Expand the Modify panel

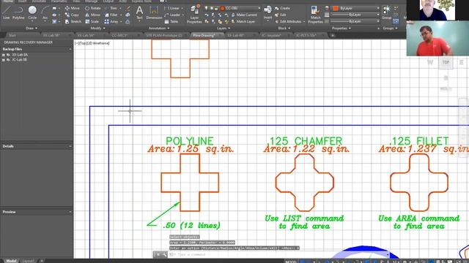(x=97, y=28)
